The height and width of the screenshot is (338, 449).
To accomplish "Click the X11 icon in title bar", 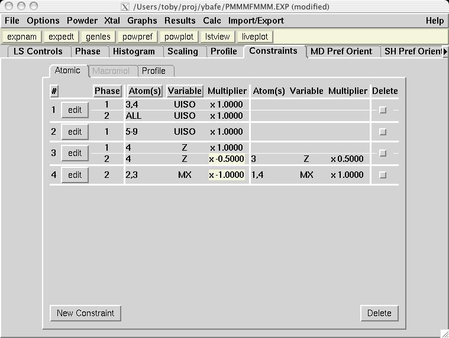I will 125,7.
